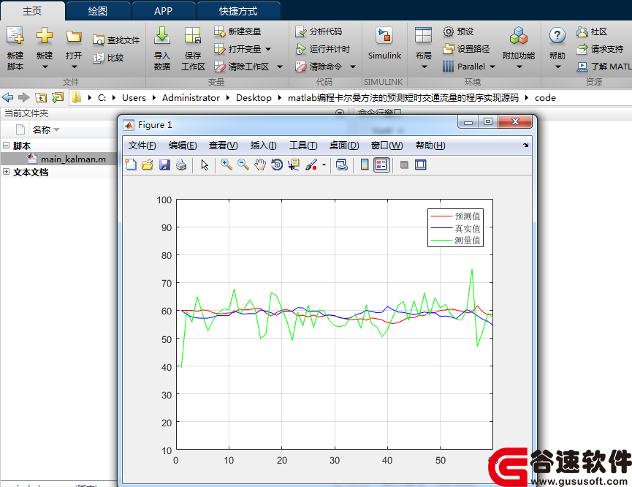Toggle the Rotate 3D tool

coord(277,165)
